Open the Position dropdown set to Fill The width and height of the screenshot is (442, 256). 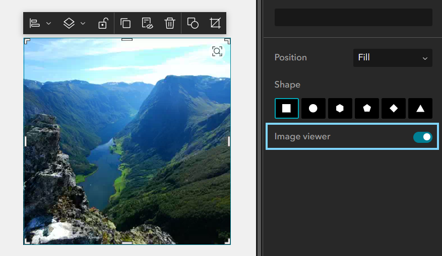[x=393, y=58]
